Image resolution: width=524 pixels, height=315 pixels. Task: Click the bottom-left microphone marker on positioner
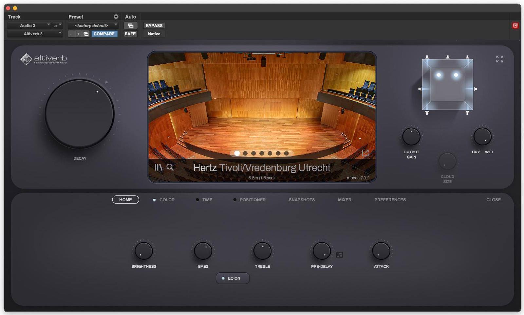[x=427, y=113]
